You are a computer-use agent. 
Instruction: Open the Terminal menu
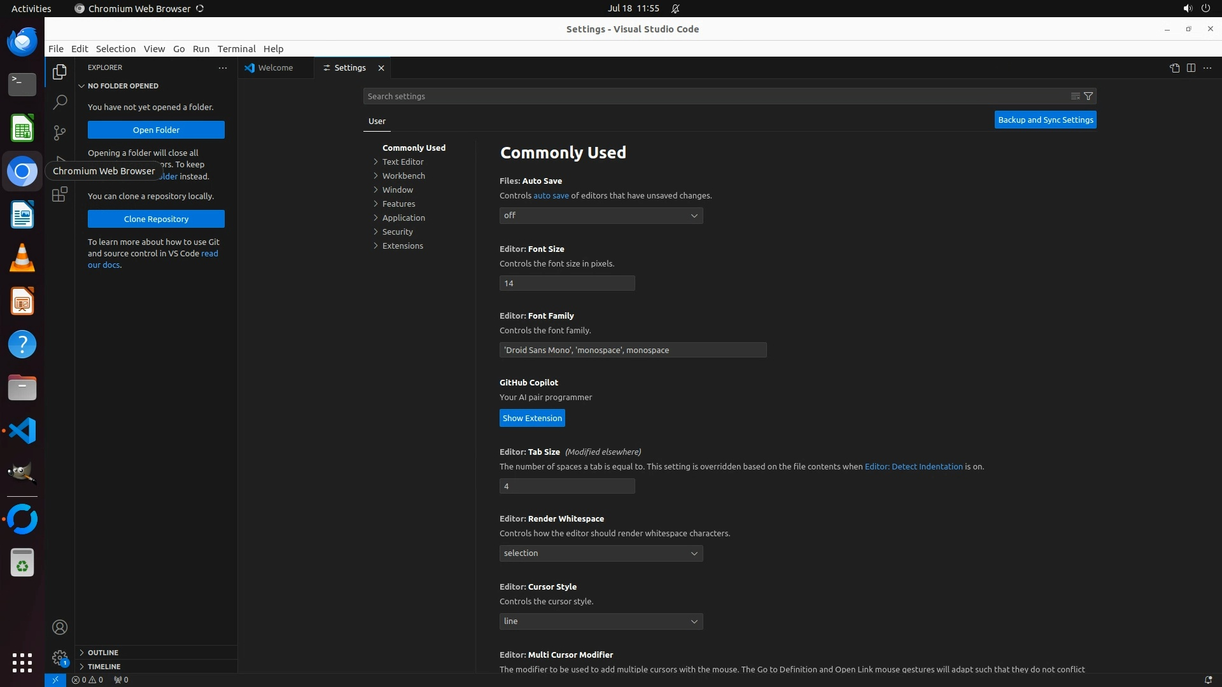tap(236, 49)
